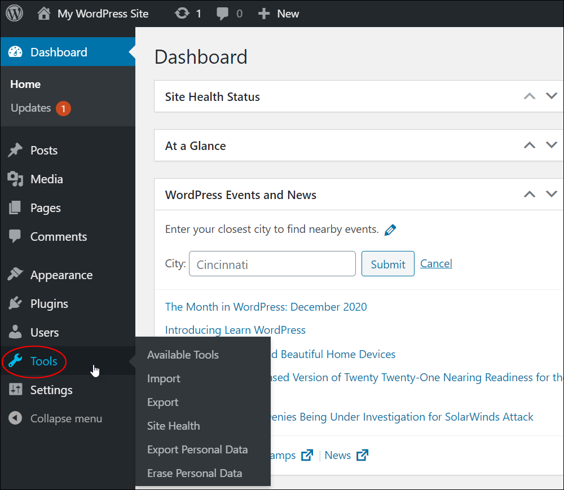Click the Collapse menu arrow icon
Screen dimensions: 564x490
[15, 418]
